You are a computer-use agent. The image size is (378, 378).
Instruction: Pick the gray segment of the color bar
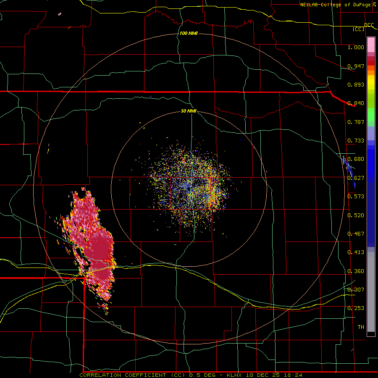371,292
